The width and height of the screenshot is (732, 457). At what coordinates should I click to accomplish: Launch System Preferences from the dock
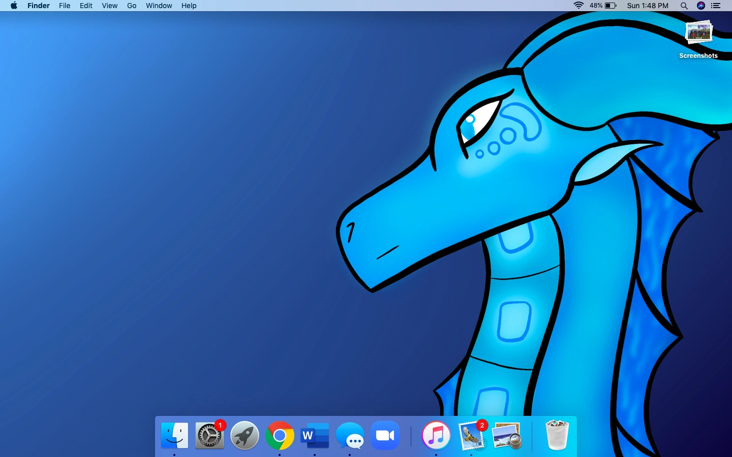pyautogui.click(x=209, y=436)
